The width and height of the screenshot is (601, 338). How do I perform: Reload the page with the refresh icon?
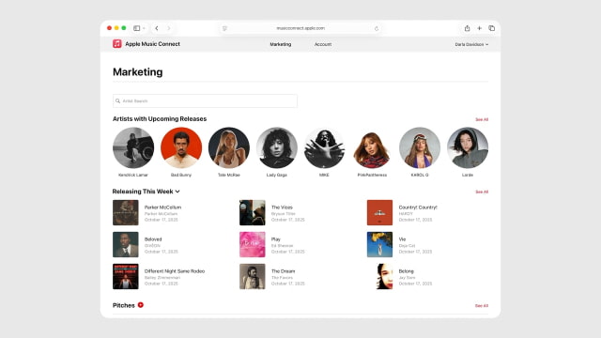click(x=377, y=28)
